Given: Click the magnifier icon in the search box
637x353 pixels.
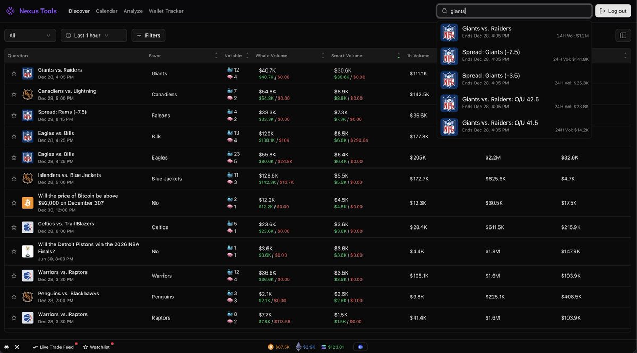Looking at the screenshot, I should pyautogui.click(x=445, y=11).
